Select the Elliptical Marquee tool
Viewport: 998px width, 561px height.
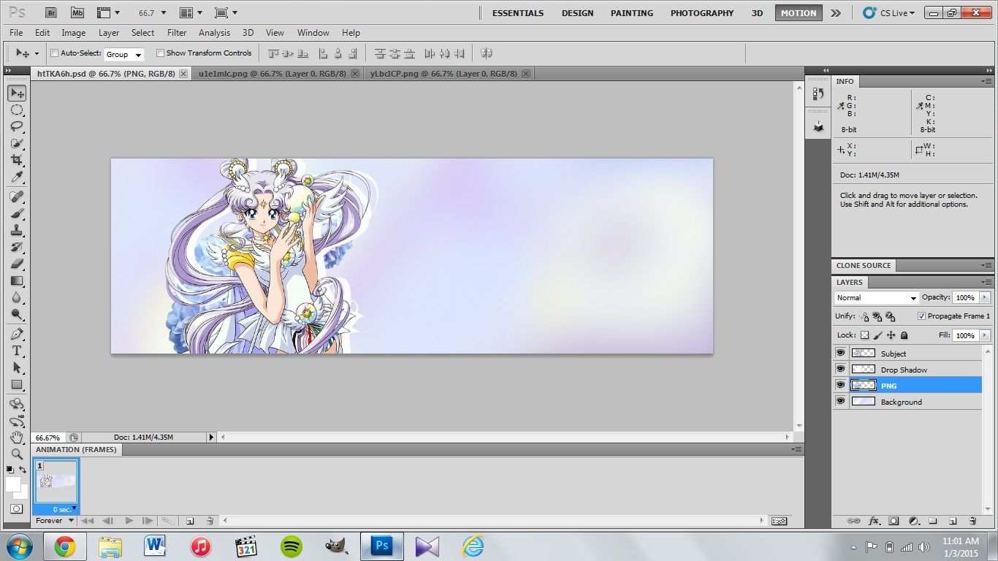point(17,110)
